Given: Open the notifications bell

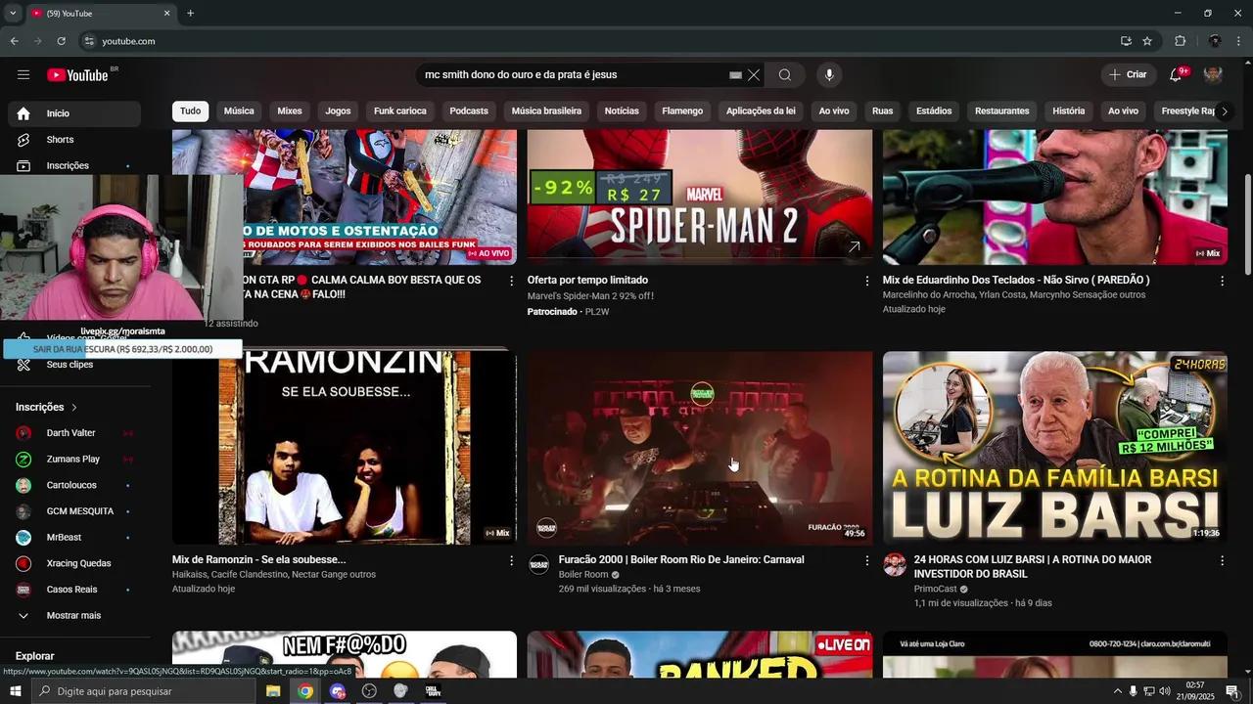Looking at the screenshot, I should click(x=1176, y=75).
